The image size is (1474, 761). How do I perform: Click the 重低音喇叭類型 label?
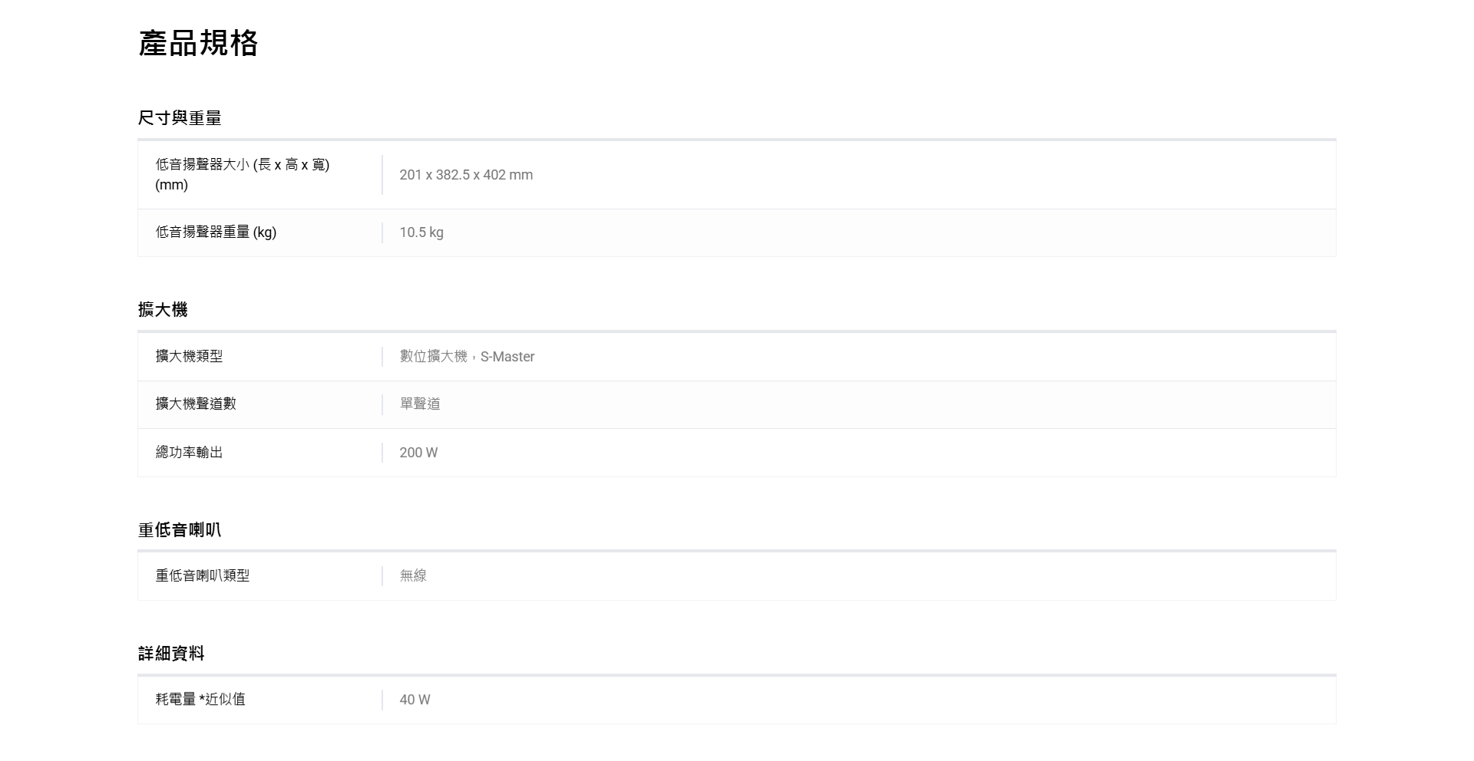pos(203,575)
